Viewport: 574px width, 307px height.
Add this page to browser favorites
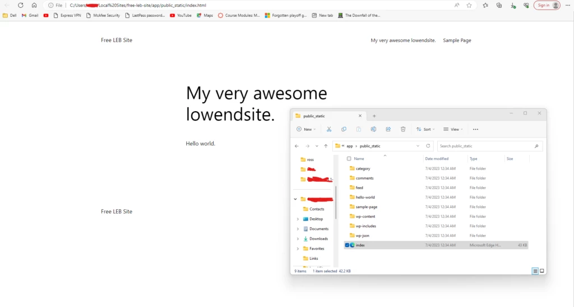tap(469, 5)
